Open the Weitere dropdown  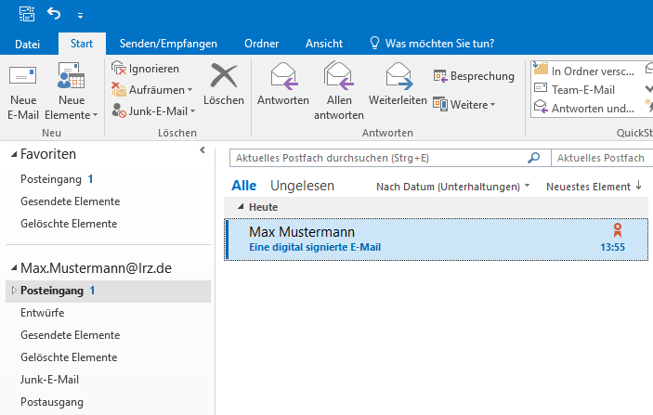pos(492,104)
